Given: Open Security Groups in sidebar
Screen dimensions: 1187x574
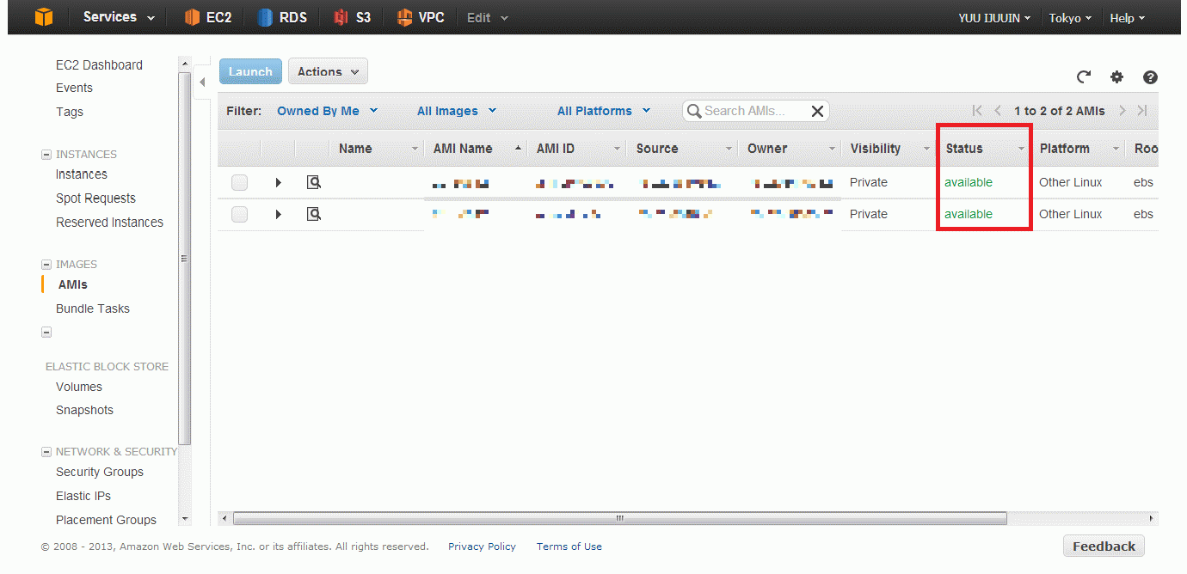Looking at the screenshot, I should click(x=100, y=472).
